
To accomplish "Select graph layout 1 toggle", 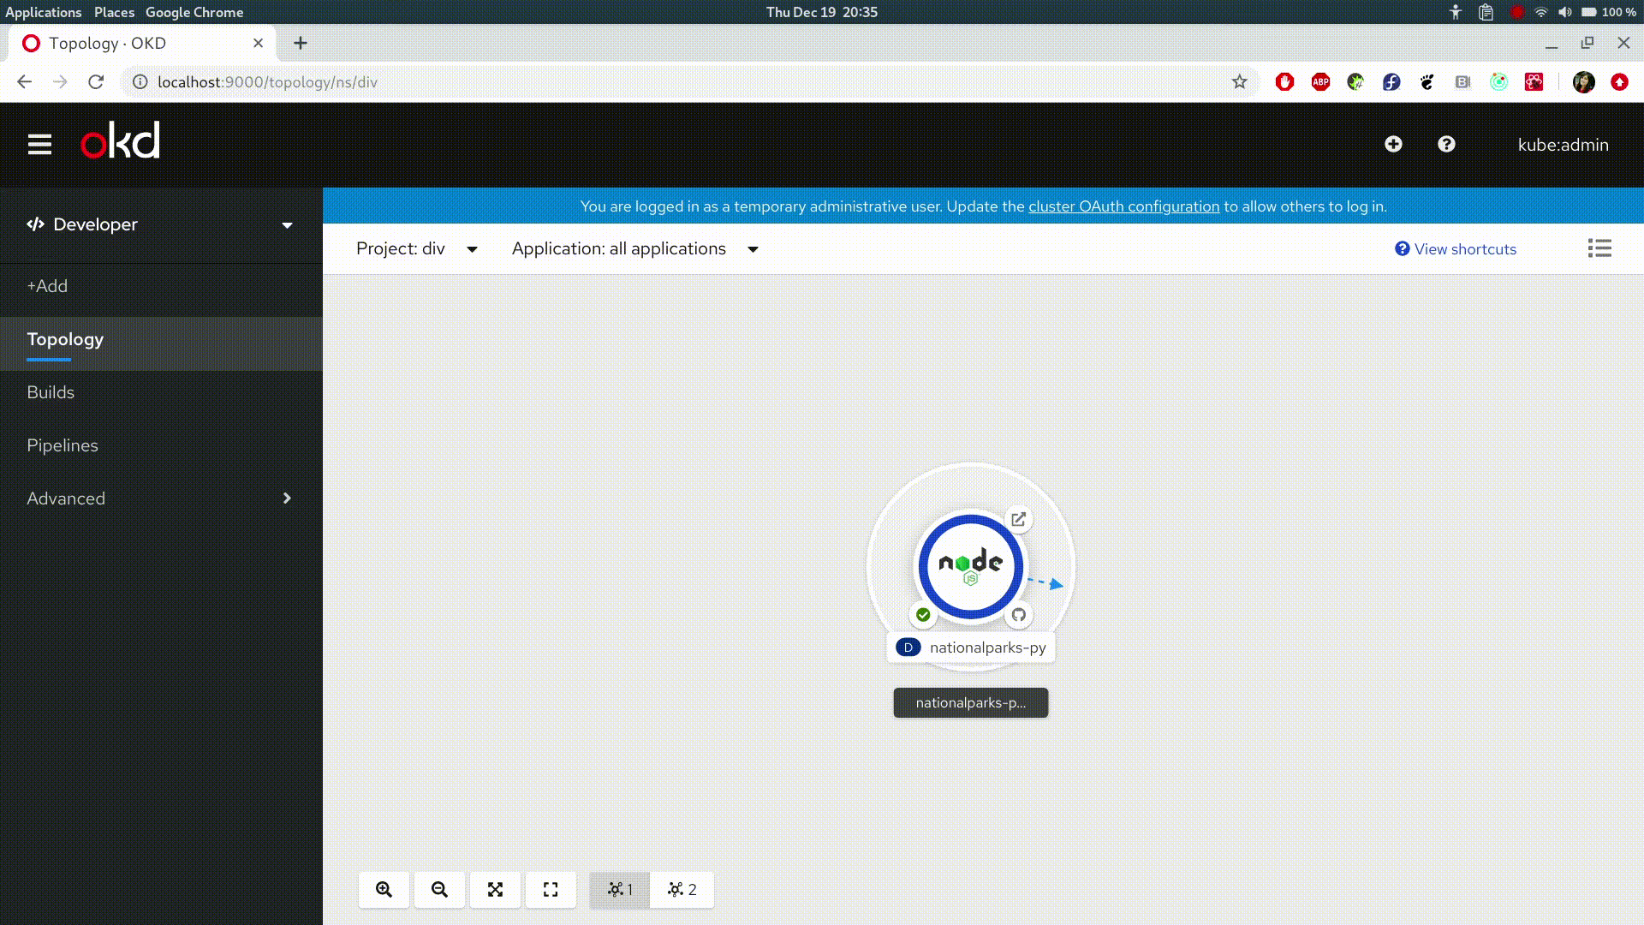I will [x=620, y=890].
